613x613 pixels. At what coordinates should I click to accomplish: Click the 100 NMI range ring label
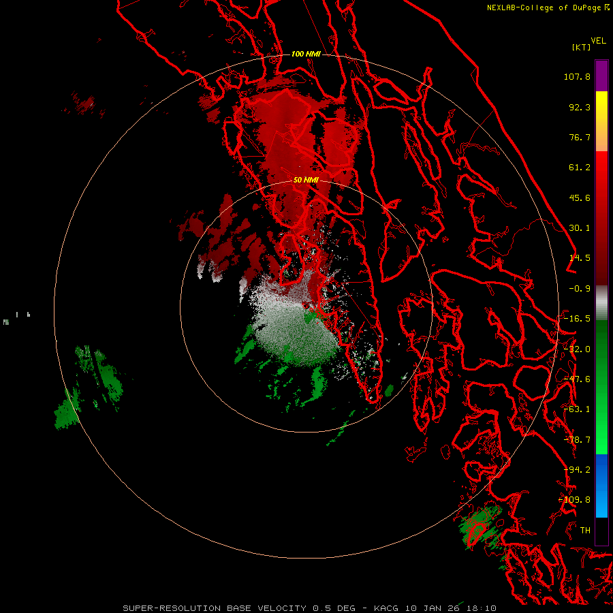[x=306, y=54]
